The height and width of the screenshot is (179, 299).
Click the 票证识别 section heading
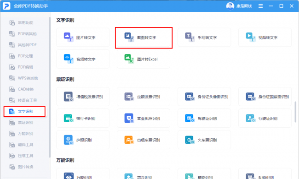click(65, 79)
